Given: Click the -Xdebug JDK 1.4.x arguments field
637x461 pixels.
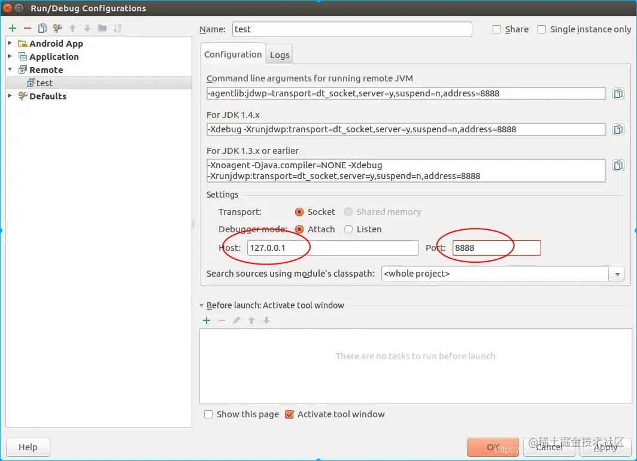Looking at the screenshot, I should (406, 129).
